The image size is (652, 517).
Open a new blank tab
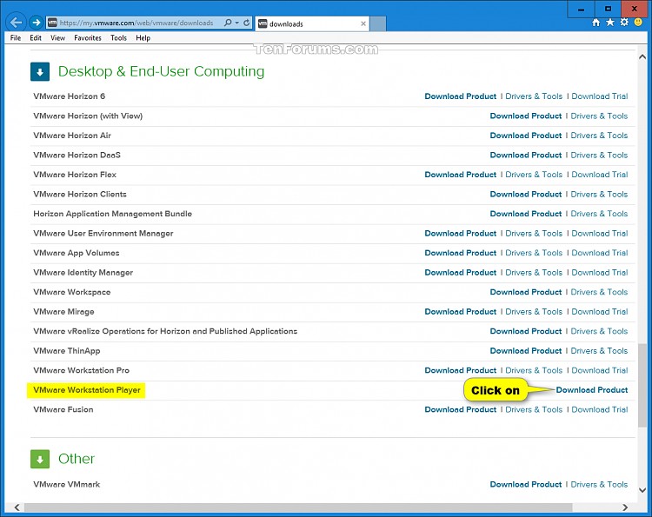click(377, 23)
